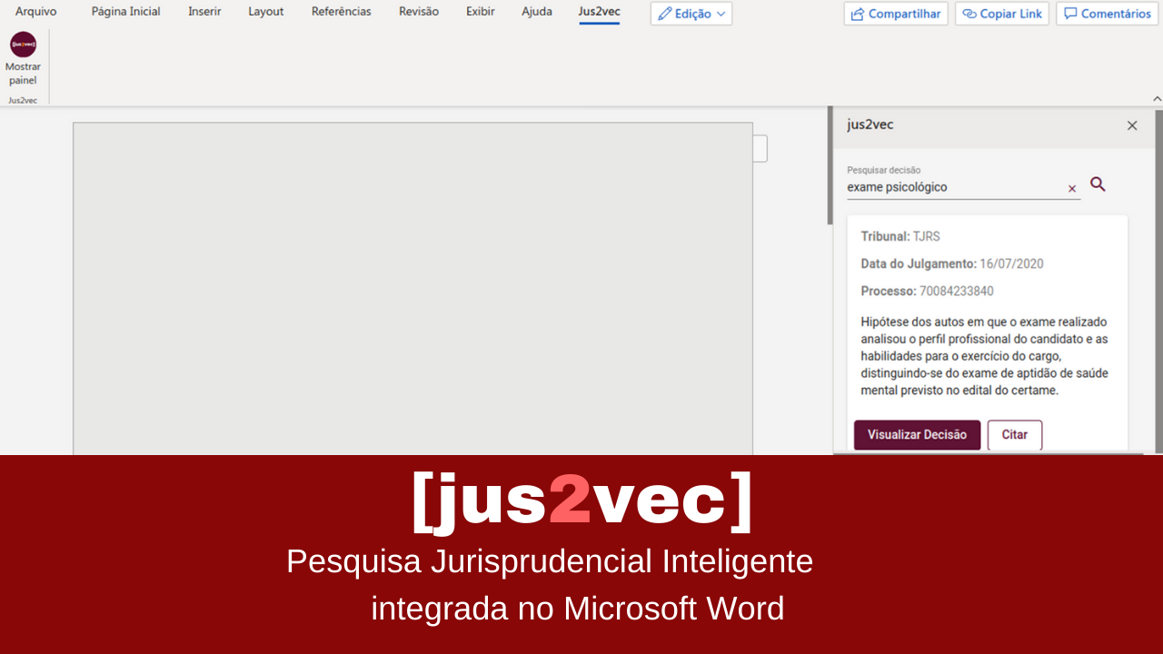
Task: Select the Exibir tab
Action: 481,12
